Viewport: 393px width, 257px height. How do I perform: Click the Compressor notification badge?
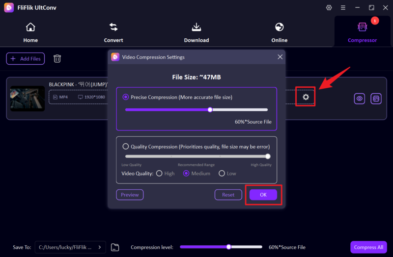pos(375,21)
